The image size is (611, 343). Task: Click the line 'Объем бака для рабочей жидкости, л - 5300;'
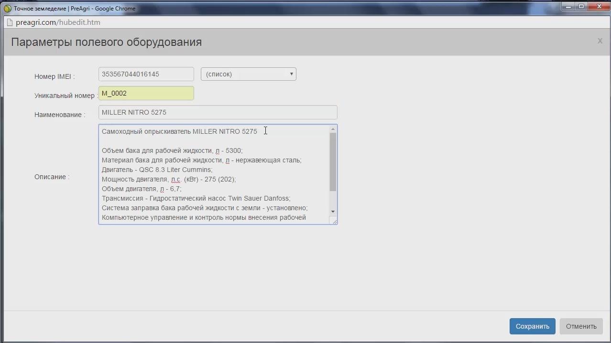pyautogui.click(x=172, y=150)
